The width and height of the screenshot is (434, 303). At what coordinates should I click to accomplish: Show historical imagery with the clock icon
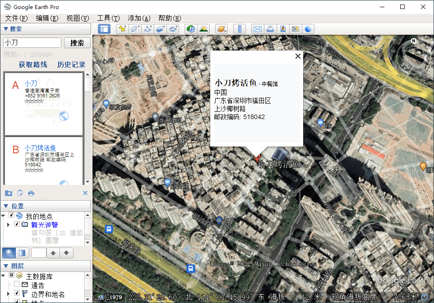(191, 29)
